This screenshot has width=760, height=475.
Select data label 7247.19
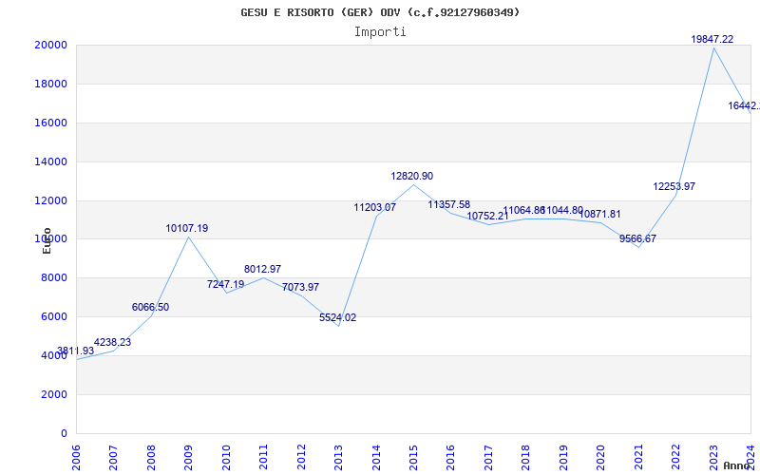pos(225,284)
